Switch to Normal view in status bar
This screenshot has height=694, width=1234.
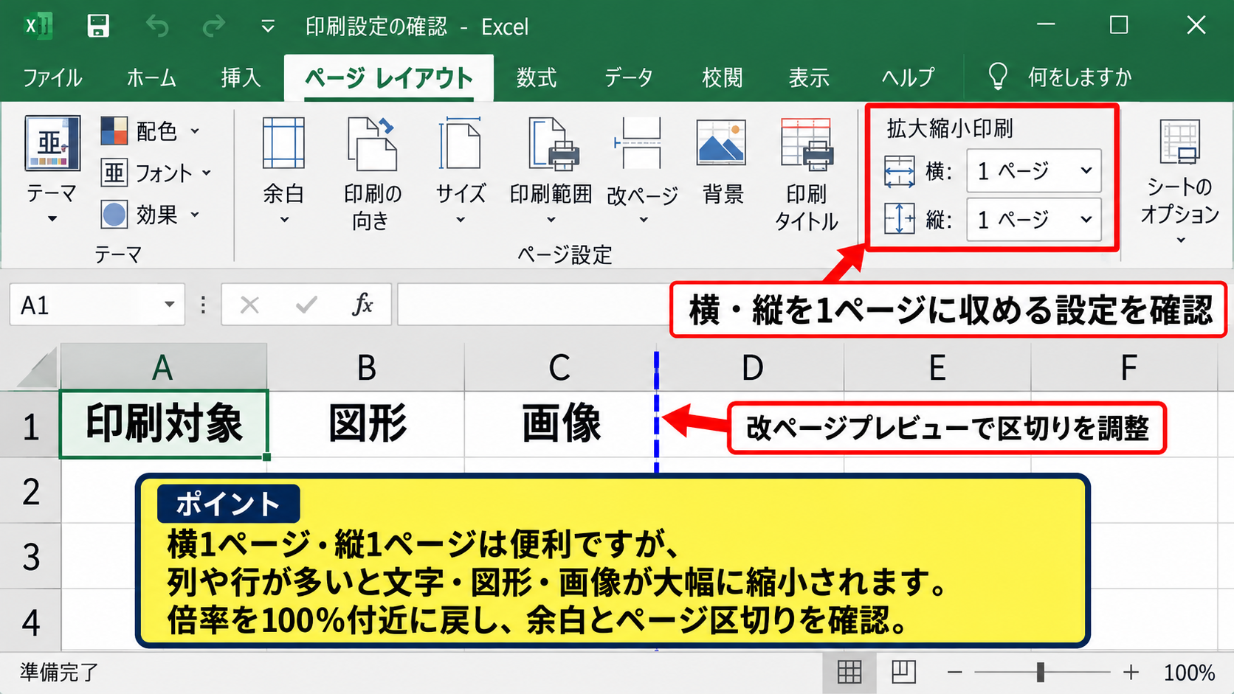click(x=849, y=672)
